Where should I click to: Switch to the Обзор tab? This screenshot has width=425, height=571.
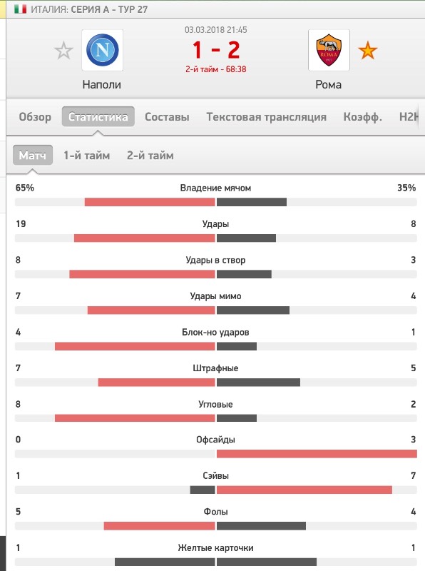point(35,117)
